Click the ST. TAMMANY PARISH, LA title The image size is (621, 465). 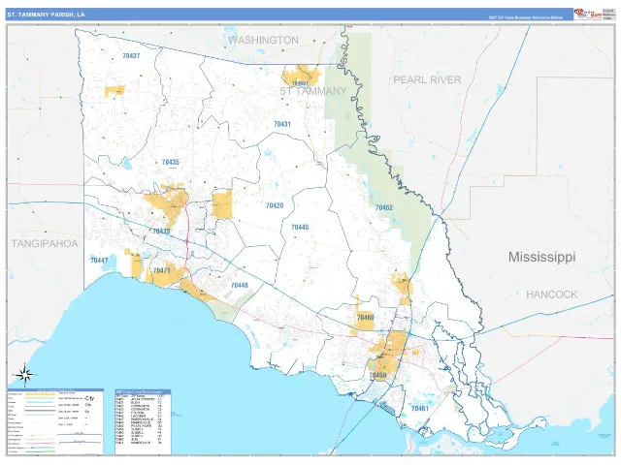(x=46, y=15)
